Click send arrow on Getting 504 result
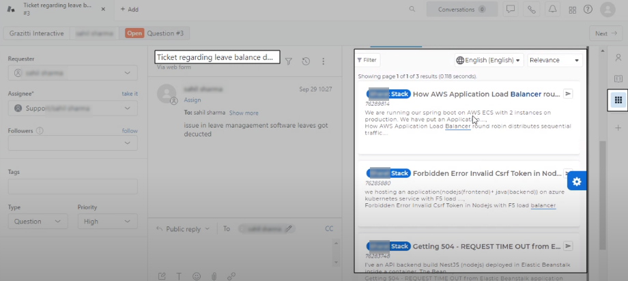Image resolution: width=628 pixels, height=281 pixels. point(568,246)
